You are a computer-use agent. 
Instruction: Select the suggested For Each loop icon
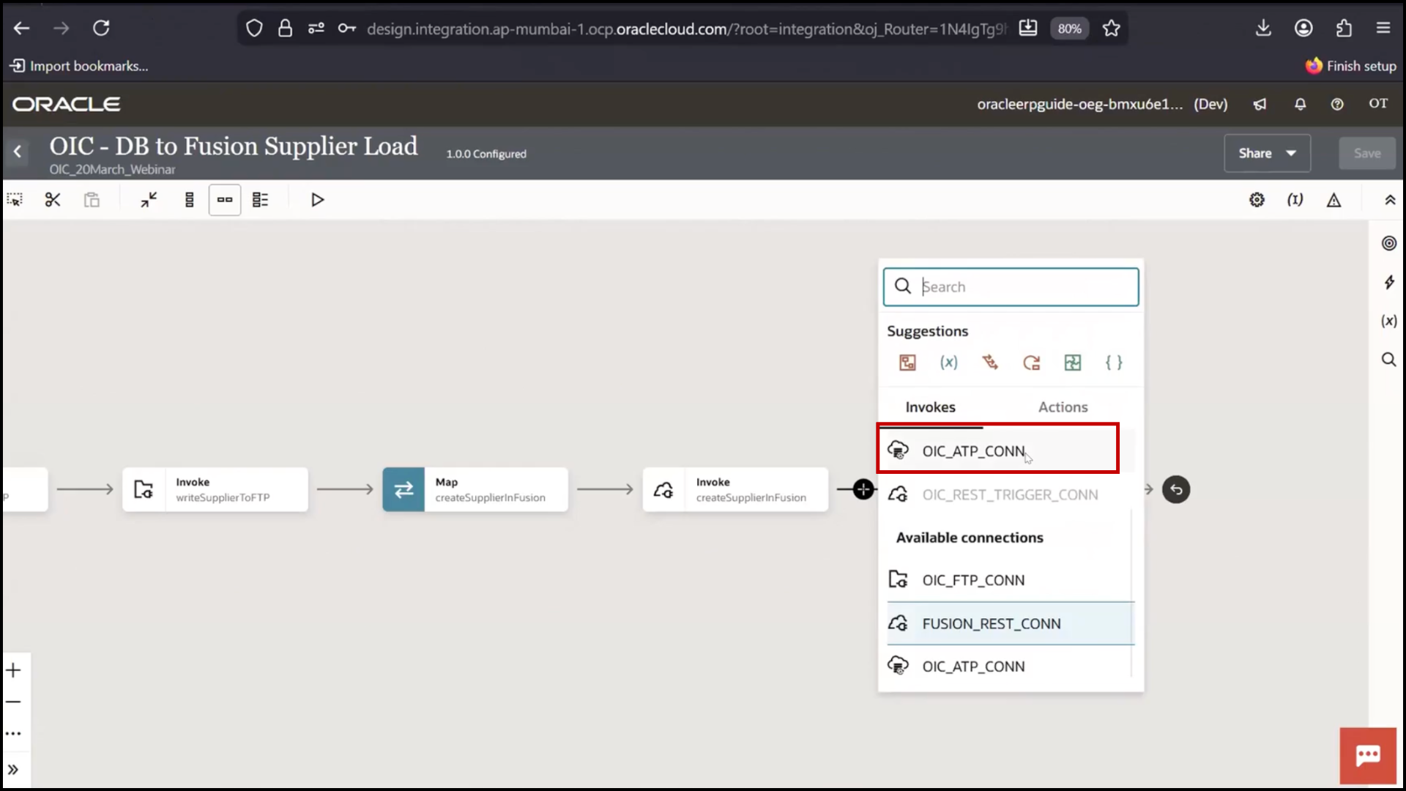click(1031, 363)
